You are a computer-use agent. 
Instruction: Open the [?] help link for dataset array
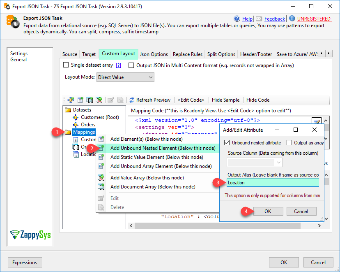(118, 65)
